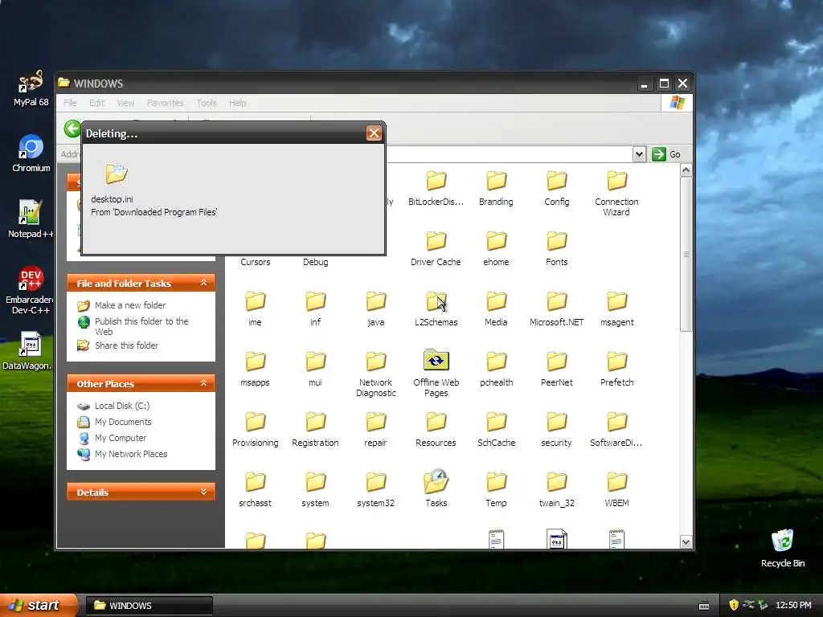823x617 pixels.
Task: Select the Temp folder
Action: (496, 489)
